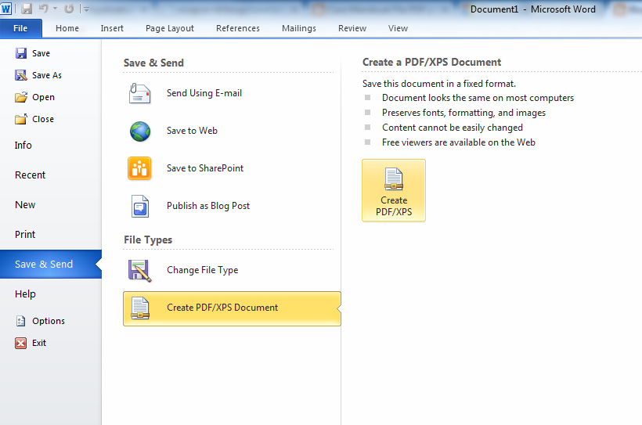Click the Create PDF/XPS Document list icon
Screen dimensions: 642x425
140,308
